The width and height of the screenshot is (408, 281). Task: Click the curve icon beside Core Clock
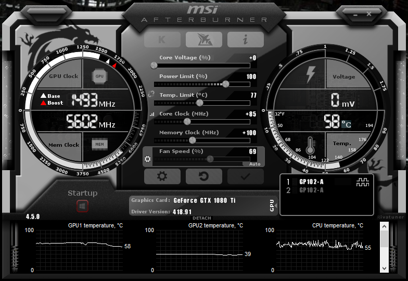pos(152,114)
